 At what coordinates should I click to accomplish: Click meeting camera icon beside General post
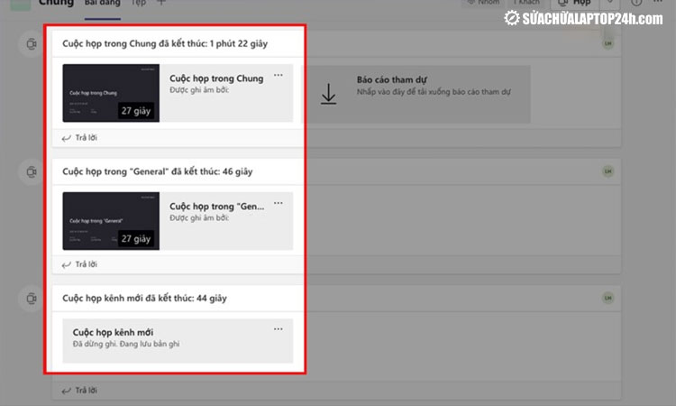32,171
